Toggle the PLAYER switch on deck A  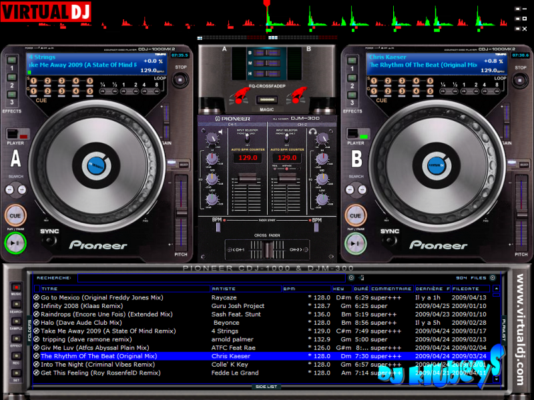(x=18, y=134)
